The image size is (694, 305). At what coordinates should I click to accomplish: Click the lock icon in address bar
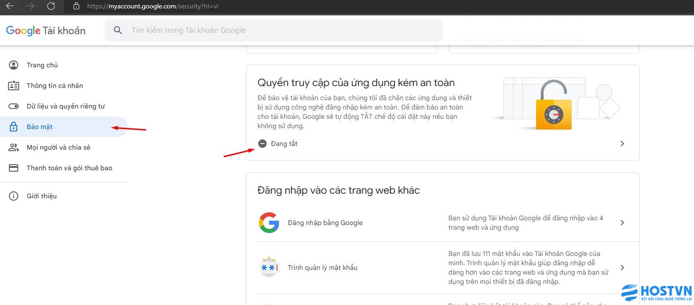(x=76, y=7)
